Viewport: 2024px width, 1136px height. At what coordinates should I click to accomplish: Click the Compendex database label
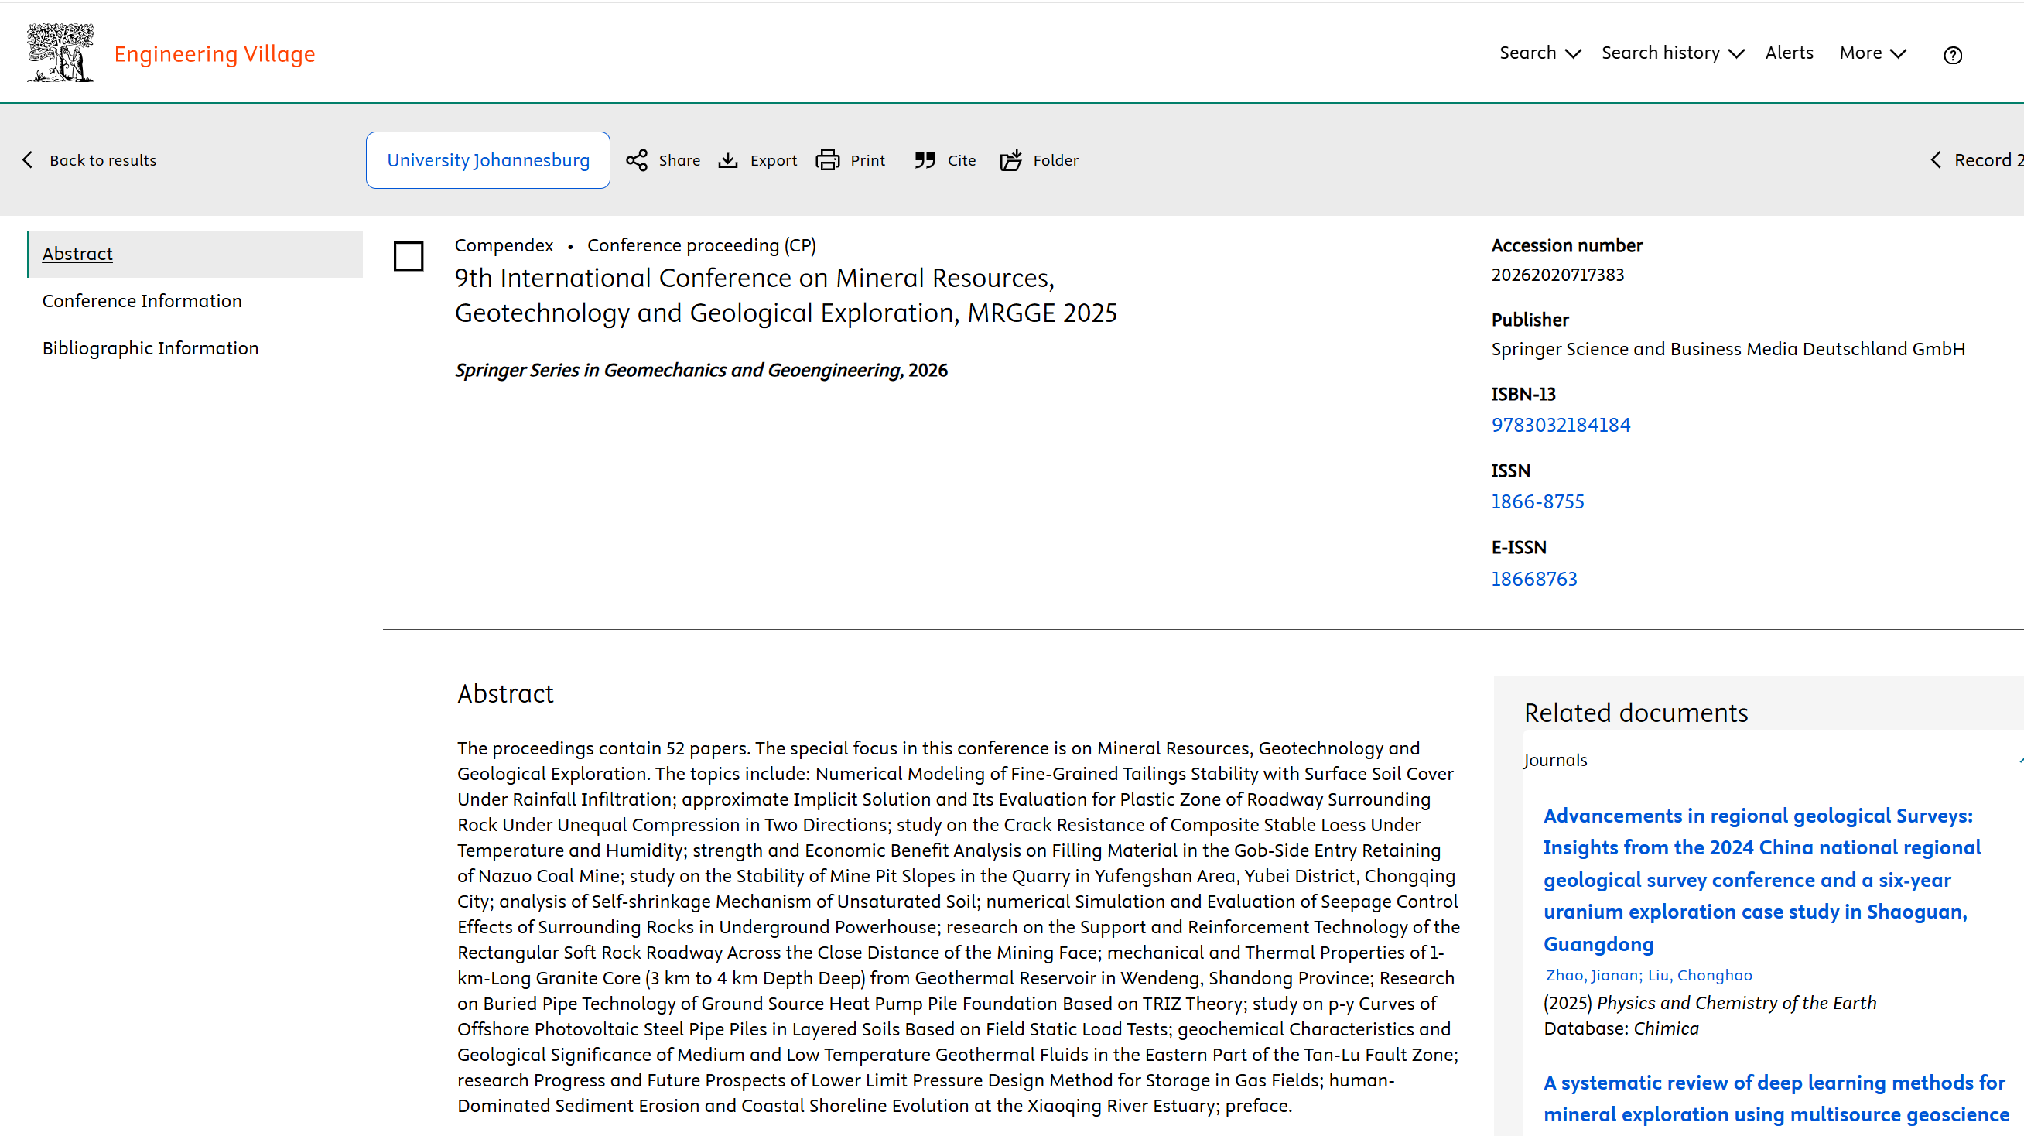tap(504, 245)
